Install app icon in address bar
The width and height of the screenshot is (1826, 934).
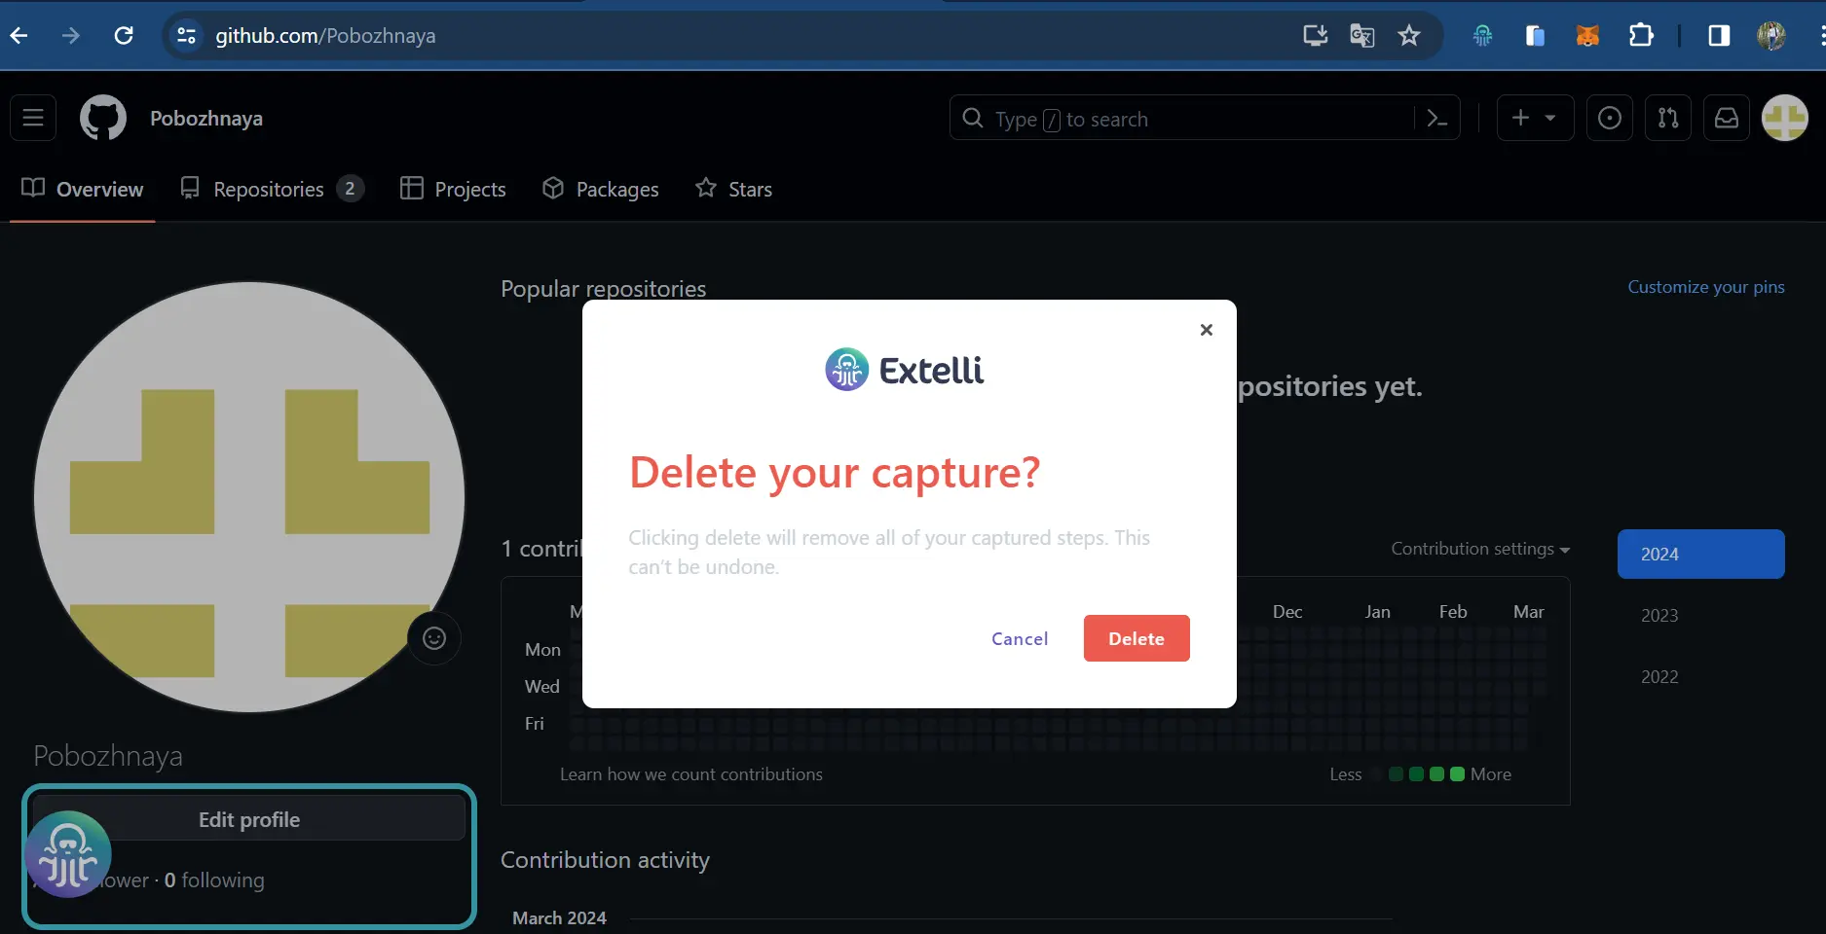tap(1316, 36)
